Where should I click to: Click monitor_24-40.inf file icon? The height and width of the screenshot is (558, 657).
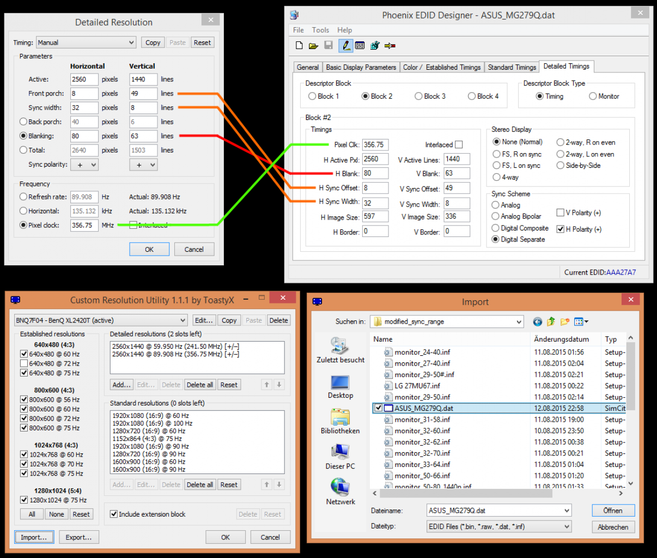coord(388,352)
